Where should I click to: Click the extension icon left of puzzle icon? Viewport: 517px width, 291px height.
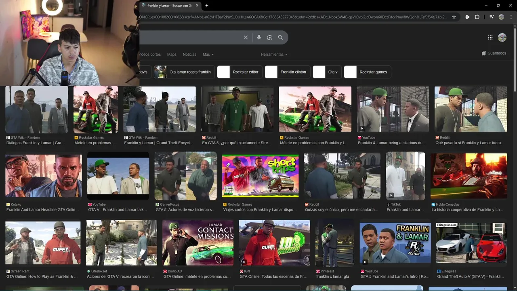(467, 17)
